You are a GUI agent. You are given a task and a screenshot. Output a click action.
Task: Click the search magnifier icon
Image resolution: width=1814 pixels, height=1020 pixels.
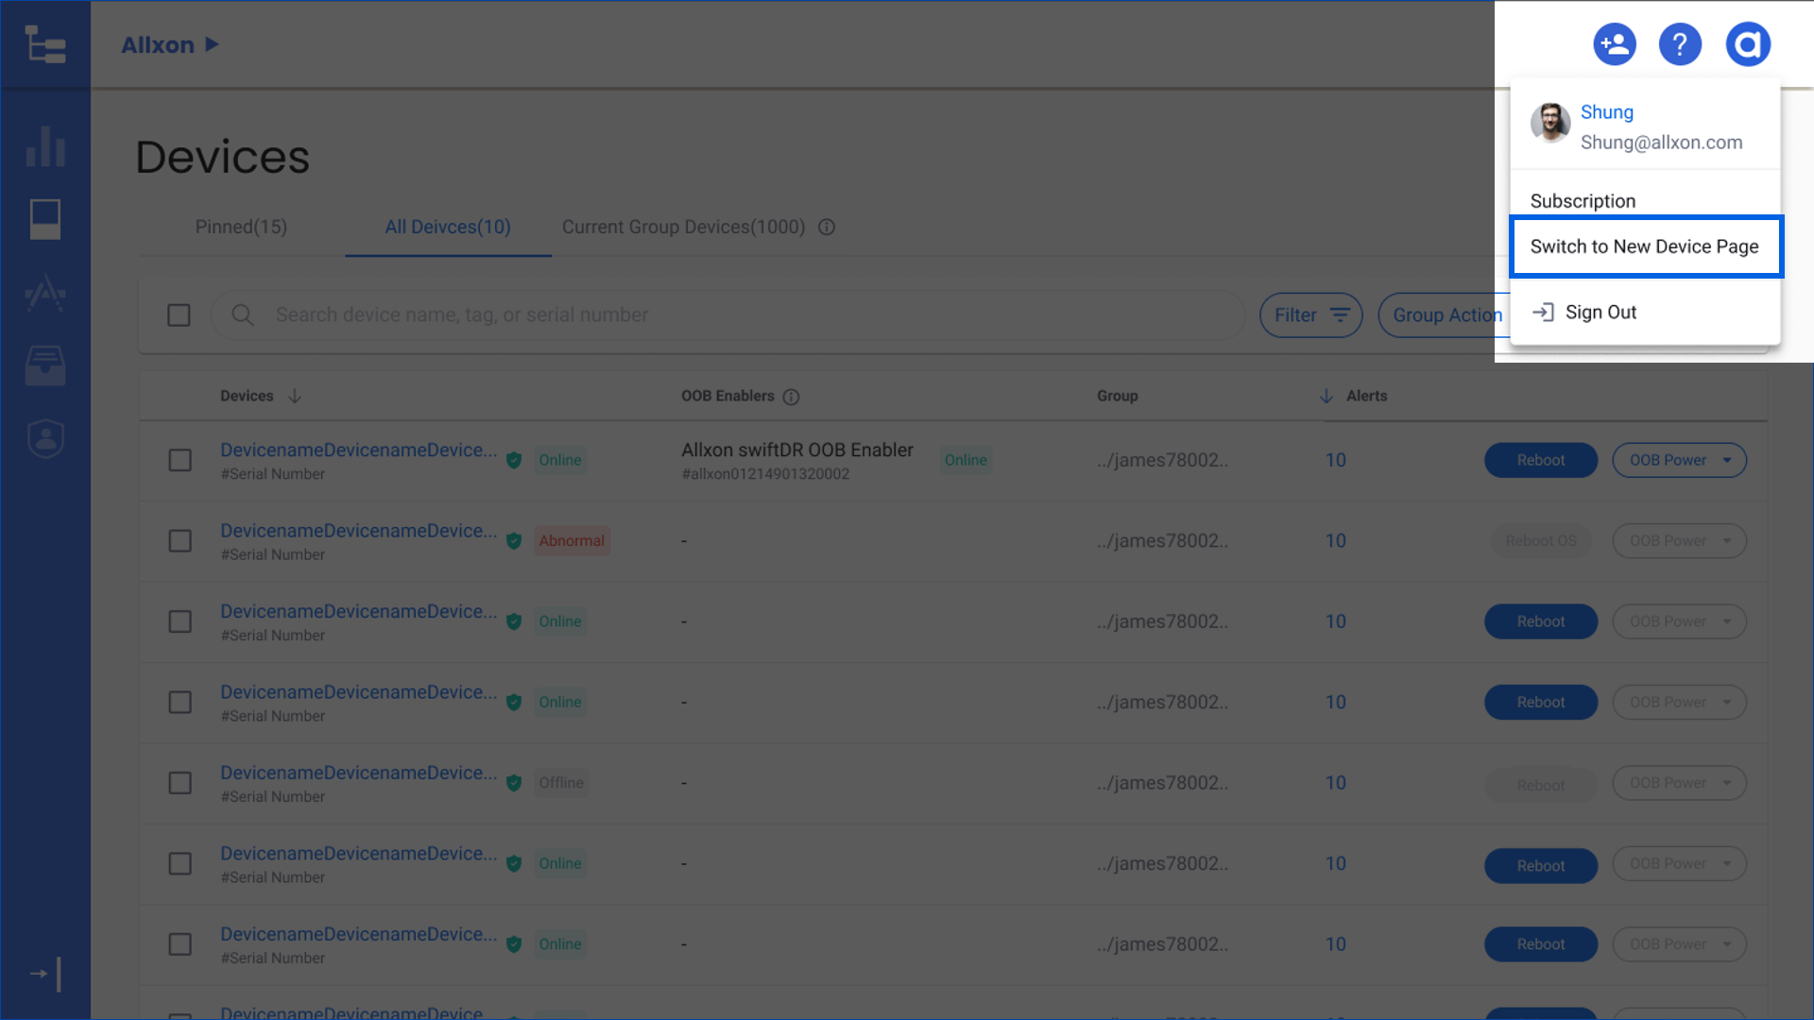(243, 315)
